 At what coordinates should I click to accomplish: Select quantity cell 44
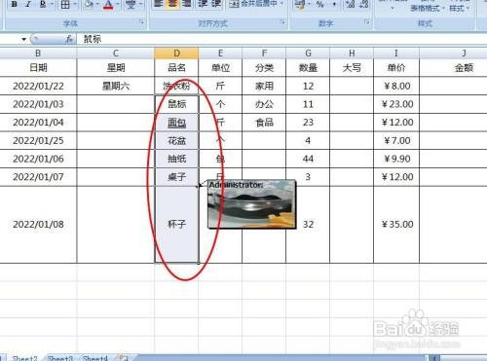click(x=308, y=159)
